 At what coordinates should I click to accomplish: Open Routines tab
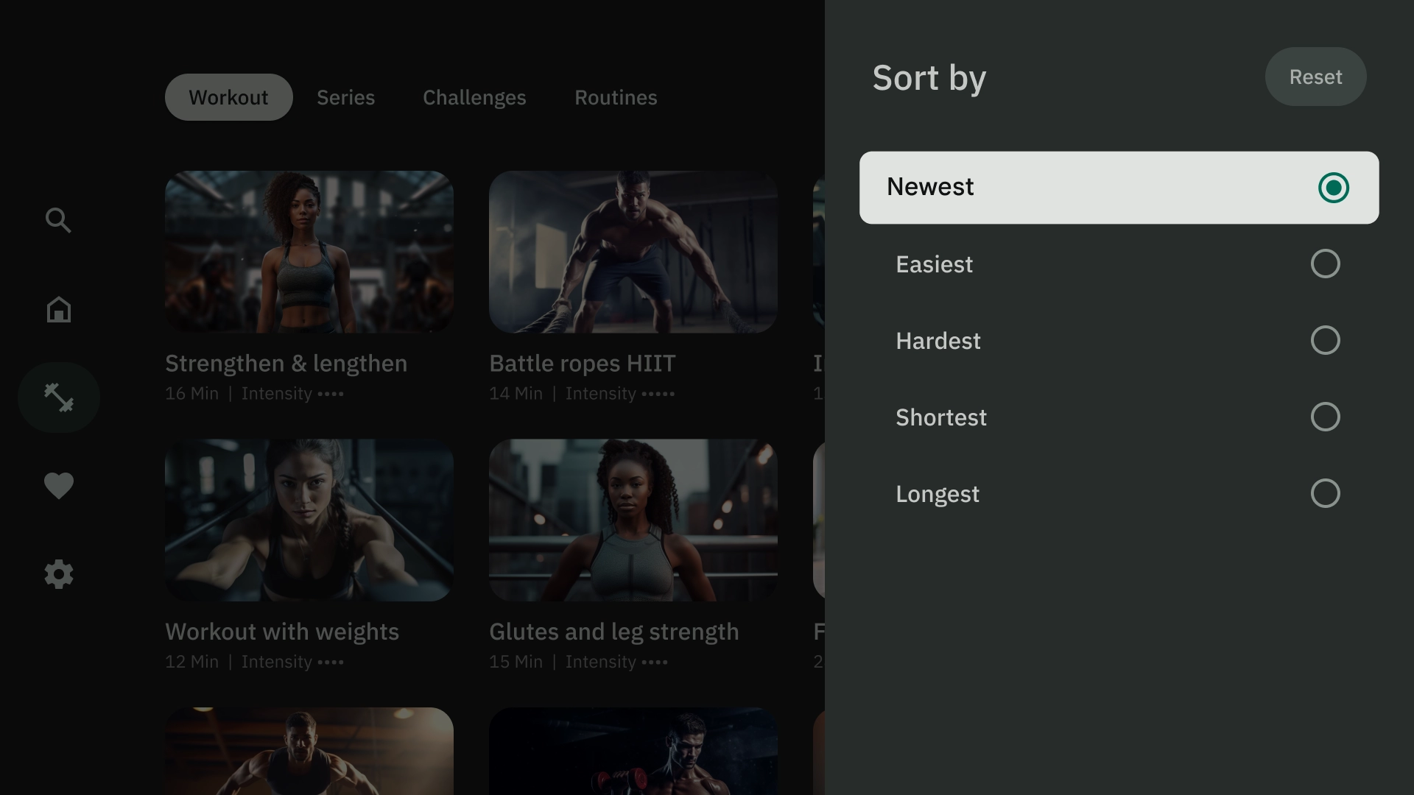click(616, 96)
